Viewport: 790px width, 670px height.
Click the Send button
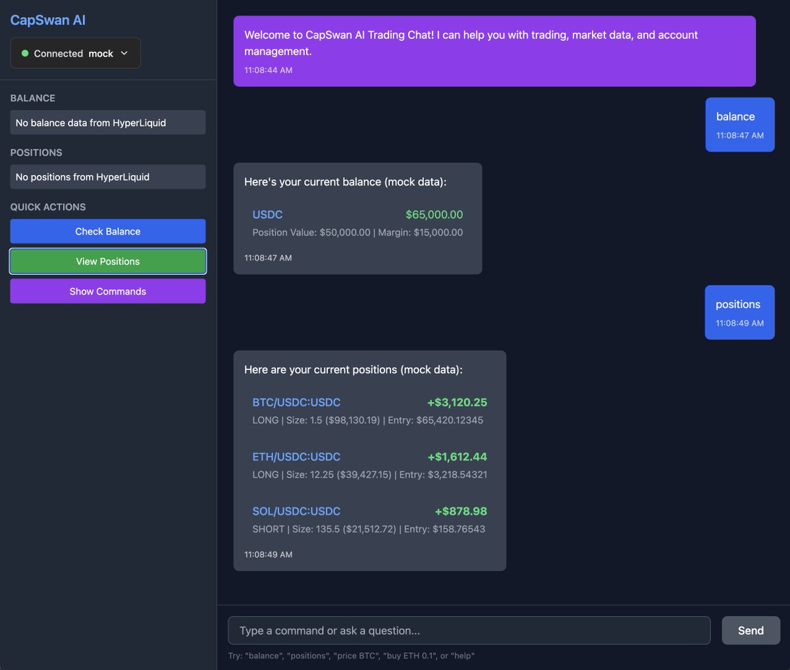click(x=750, y=631)
